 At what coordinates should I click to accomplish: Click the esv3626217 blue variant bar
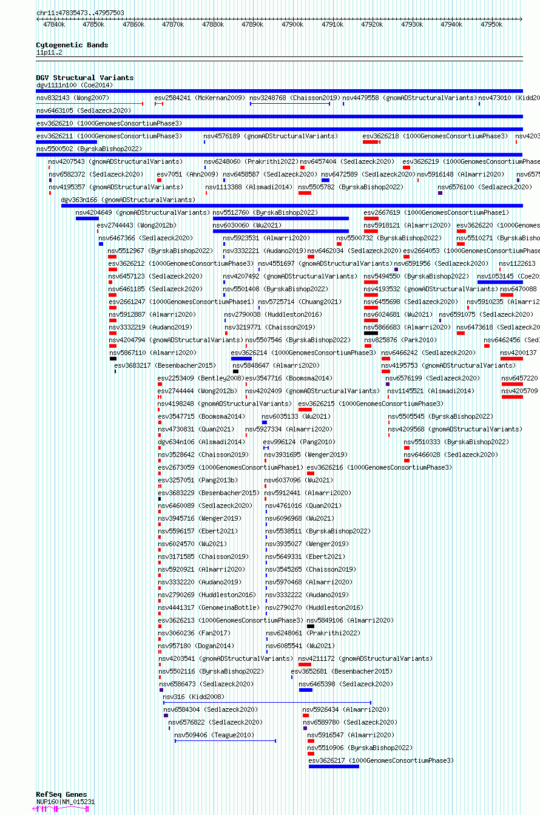coord(334,766)
